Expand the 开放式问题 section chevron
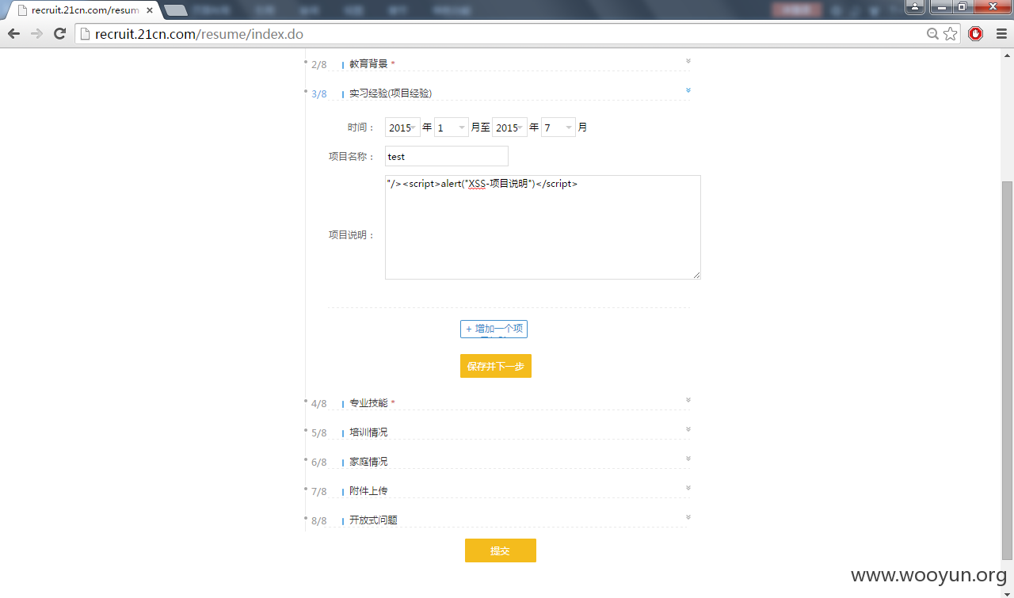Screen dimensions: 1014x598 [x=688, y=516]
